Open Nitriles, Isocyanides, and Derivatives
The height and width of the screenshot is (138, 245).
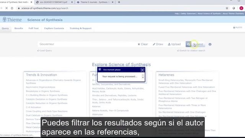[x=111, y=84]
